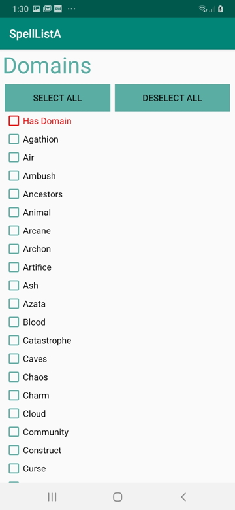Tap the image notification icon in status bar

point(37,9)
